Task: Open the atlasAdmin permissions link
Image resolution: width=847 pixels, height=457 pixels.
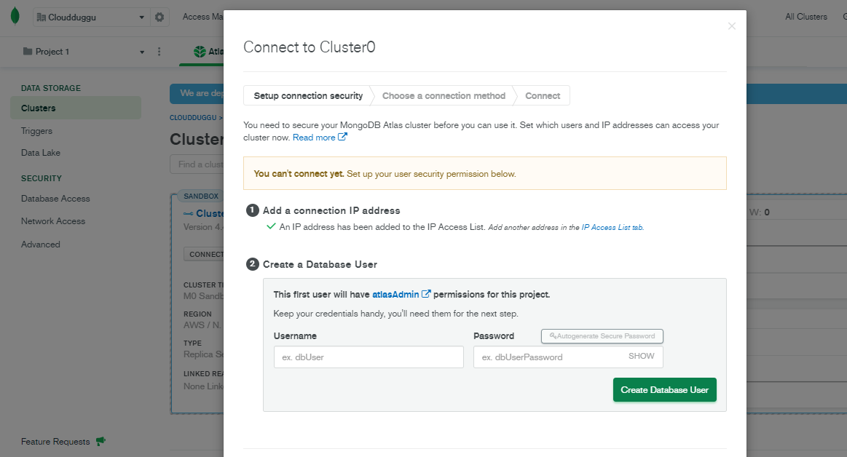Action: pyautogui.click(x=395, y=295)
